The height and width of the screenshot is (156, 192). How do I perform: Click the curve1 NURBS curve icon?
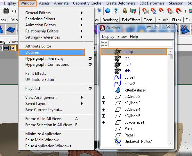[x=118, y=77]
